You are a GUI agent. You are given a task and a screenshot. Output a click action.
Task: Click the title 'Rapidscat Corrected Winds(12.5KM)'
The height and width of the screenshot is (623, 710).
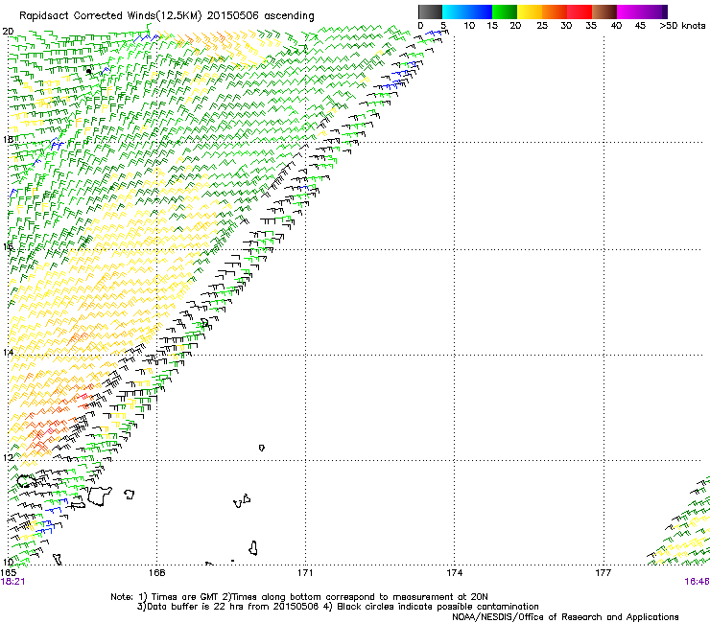click(x=110, y=15)
